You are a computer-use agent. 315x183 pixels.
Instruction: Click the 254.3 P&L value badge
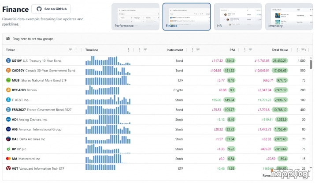(x=230, y=60)
